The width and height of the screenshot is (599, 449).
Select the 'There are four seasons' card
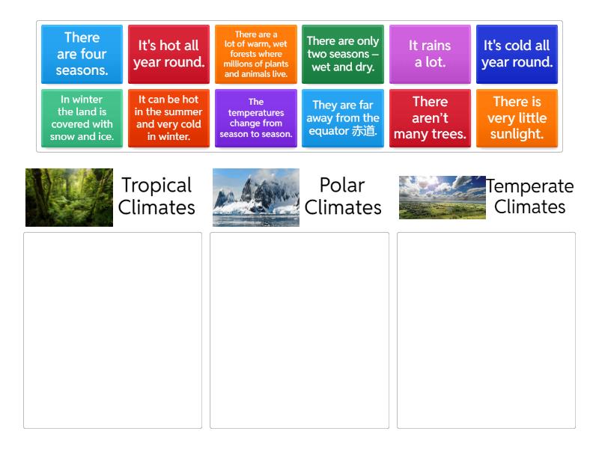[82, 55]
